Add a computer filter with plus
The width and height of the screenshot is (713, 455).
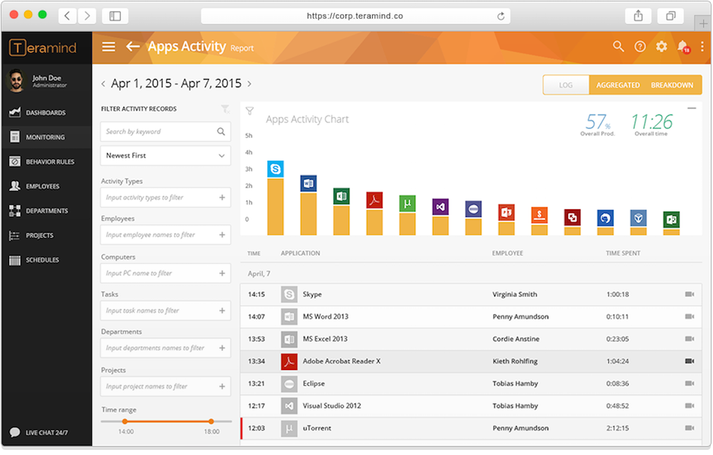tap(222, 273)
